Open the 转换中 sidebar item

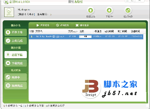[x=16, y=77]
